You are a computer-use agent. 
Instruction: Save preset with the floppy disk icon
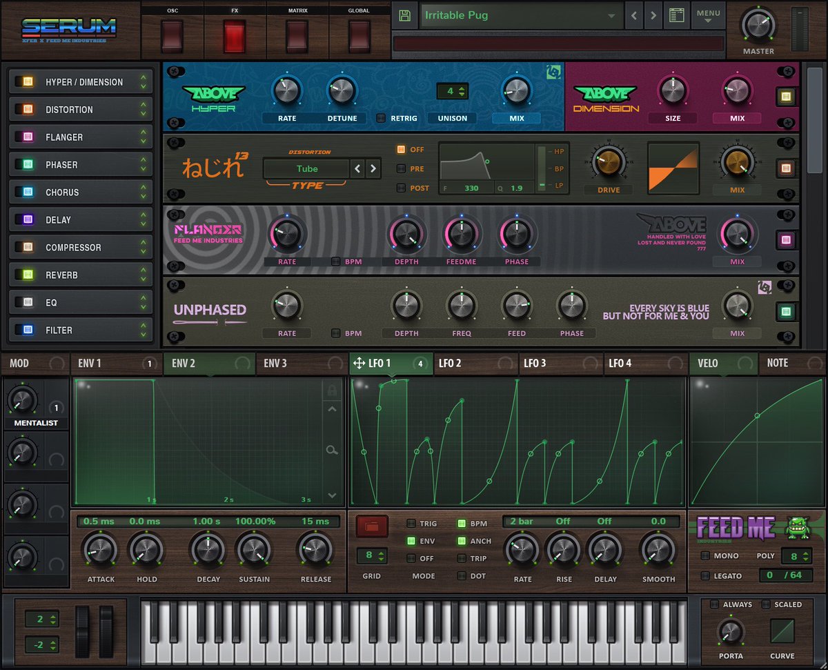[x=404, y=15]
